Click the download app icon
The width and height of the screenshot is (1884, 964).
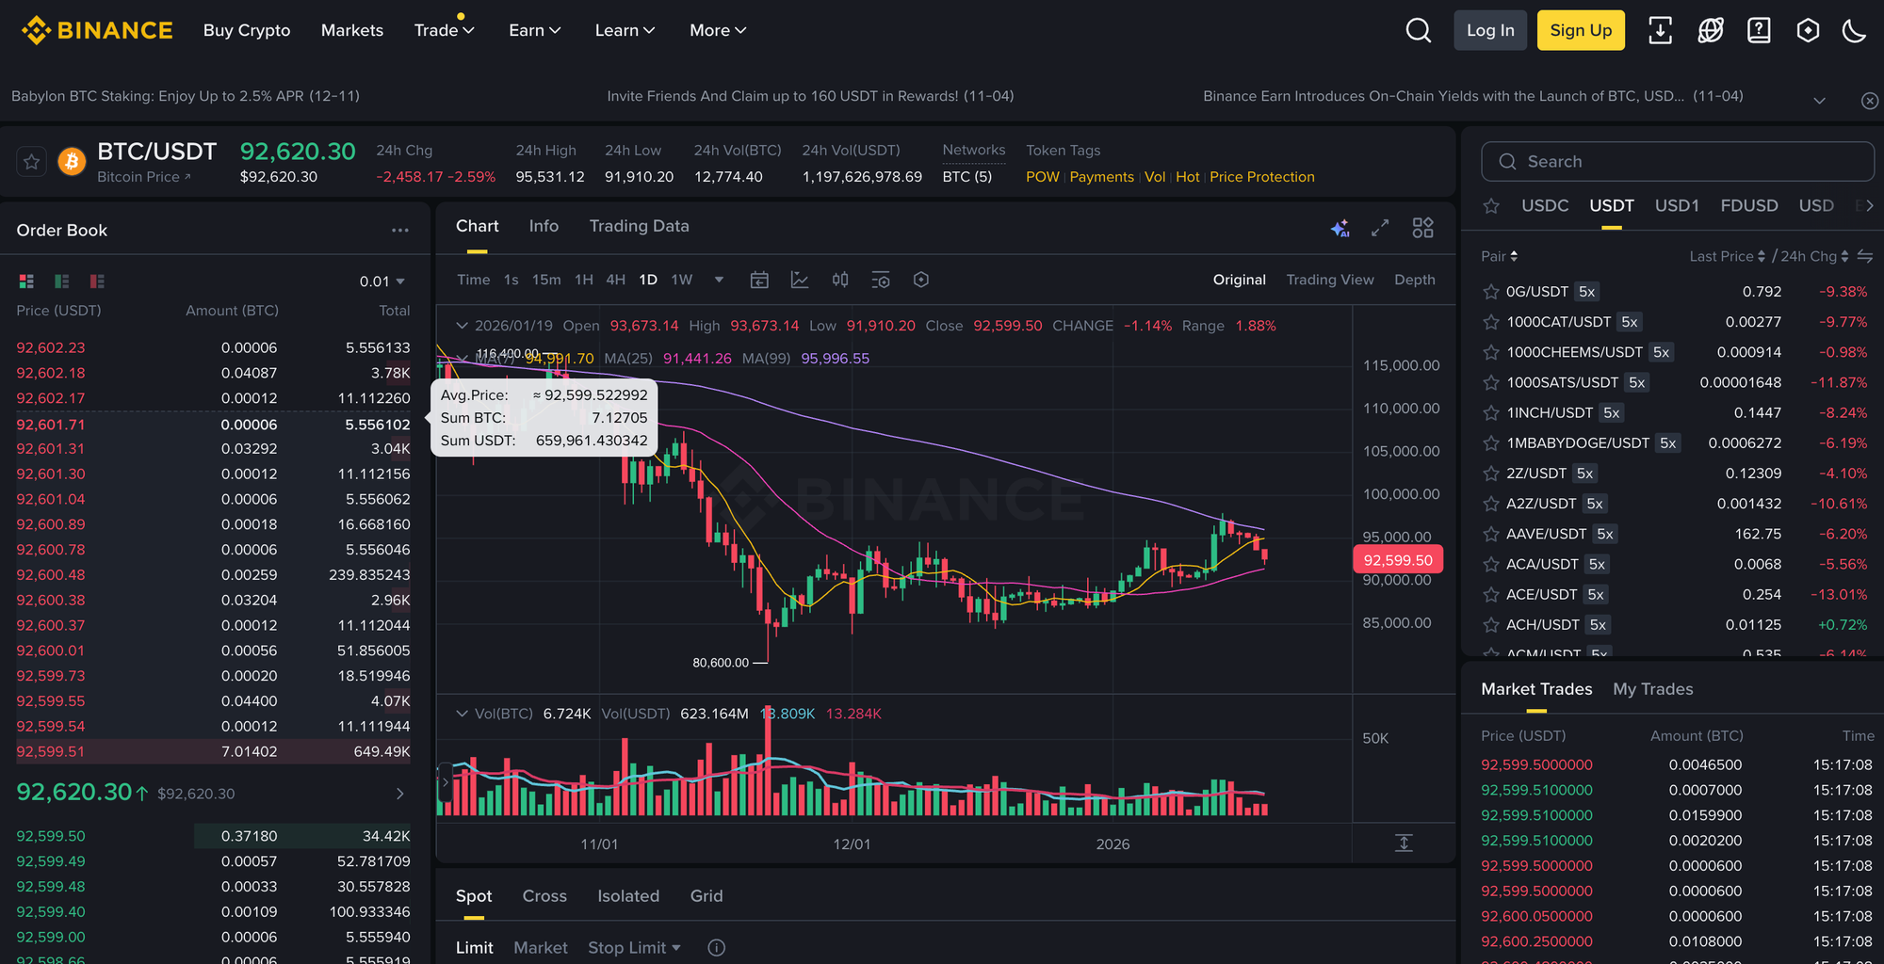(x=1660, y=31)
